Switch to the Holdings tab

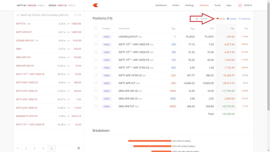[189, 5]
